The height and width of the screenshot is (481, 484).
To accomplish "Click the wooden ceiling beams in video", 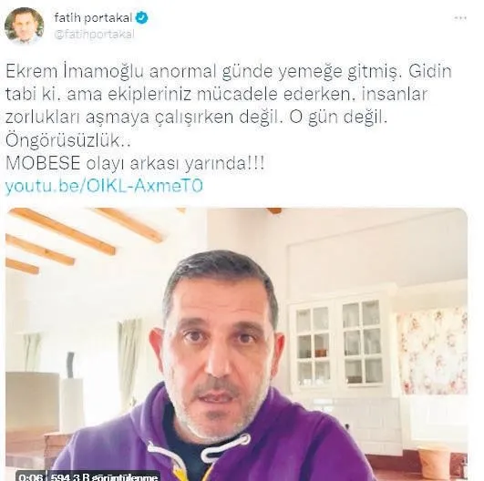I will click(83, 234).
